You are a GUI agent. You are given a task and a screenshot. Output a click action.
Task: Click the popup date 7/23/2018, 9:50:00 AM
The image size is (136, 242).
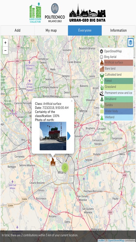[55, 107]
